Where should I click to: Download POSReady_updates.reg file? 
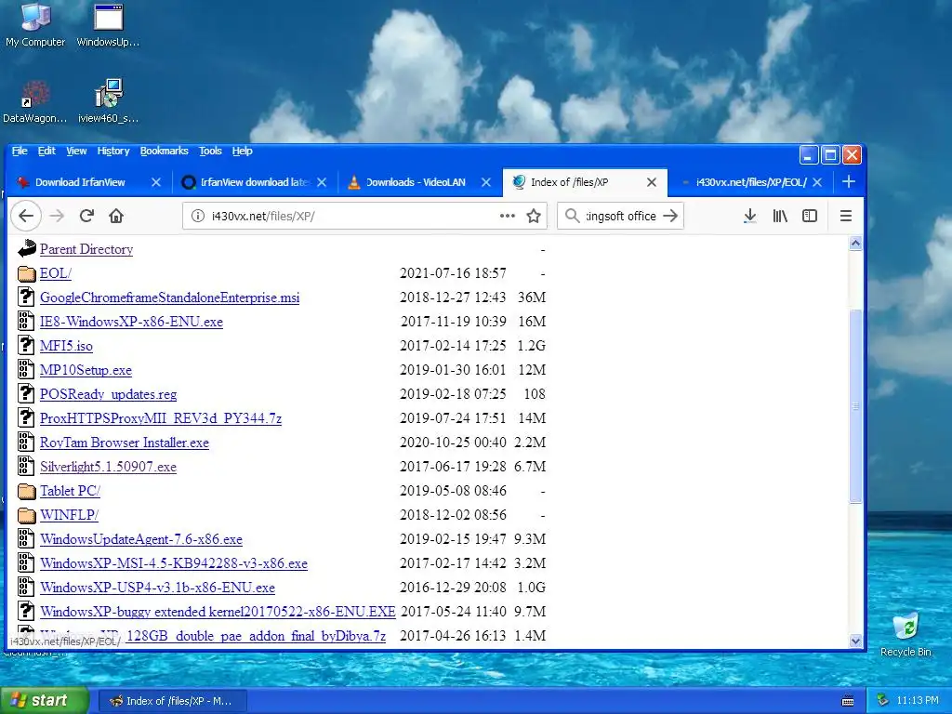pos(108,394)
